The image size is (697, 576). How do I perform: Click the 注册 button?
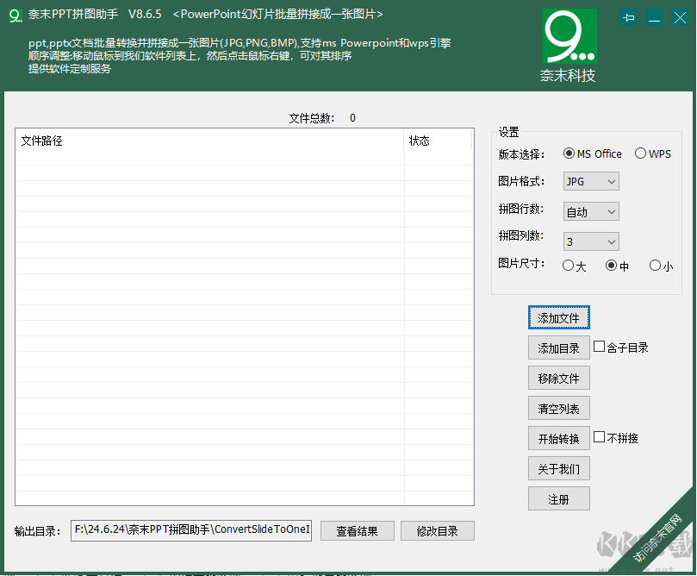[x=559, y=499]
